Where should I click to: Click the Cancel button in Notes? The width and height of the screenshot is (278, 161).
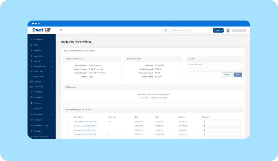coord(227,75)
